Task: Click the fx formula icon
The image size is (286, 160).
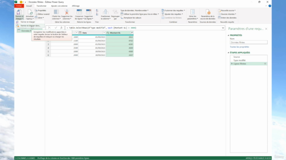Action: click(x=62, y=28)
